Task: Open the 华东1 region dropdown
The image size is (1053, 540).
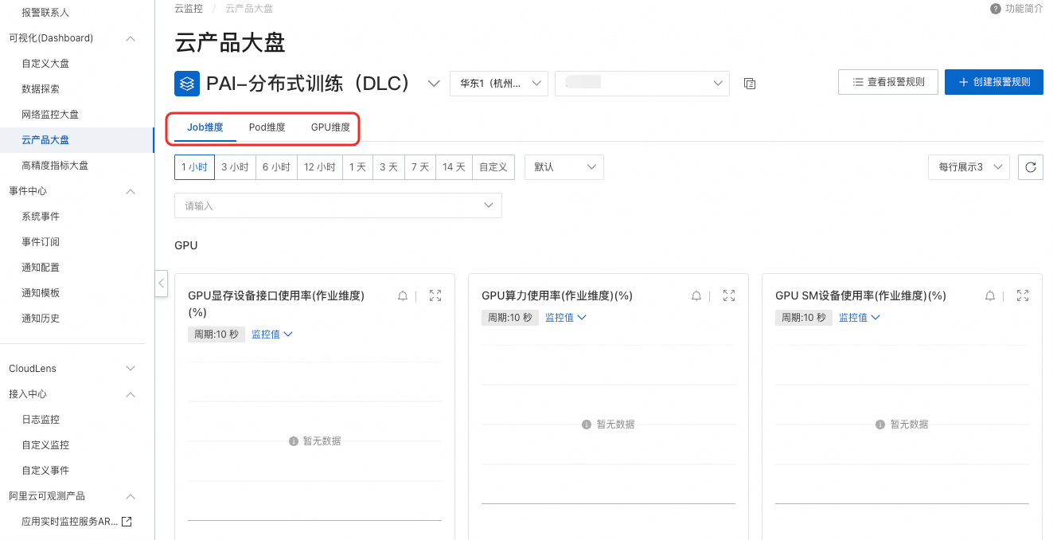Action: point(499,83)
